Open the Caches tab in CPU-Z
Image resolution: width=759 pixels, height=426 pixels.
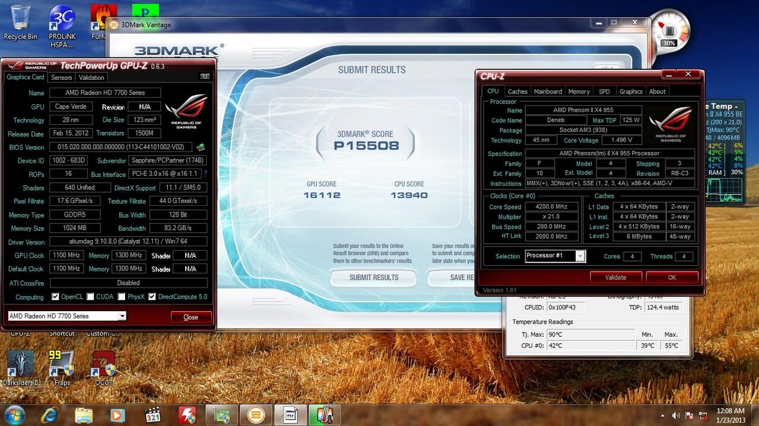click(518, 92)
